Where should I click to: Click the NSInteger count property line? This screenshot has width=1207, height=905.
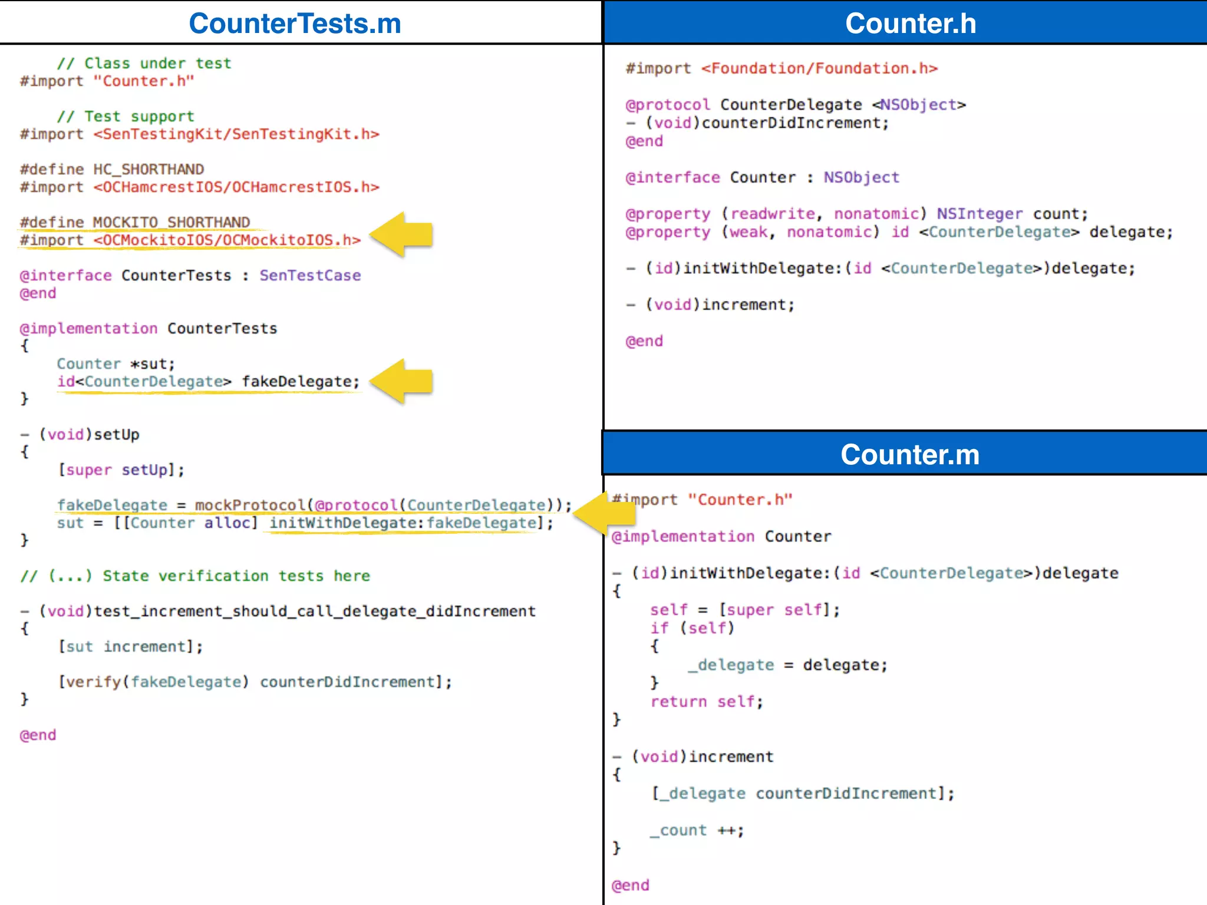(856, 214)
